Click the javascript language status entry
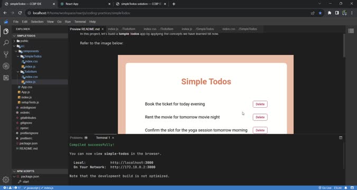357x190 pixels. tap(32, 188)
